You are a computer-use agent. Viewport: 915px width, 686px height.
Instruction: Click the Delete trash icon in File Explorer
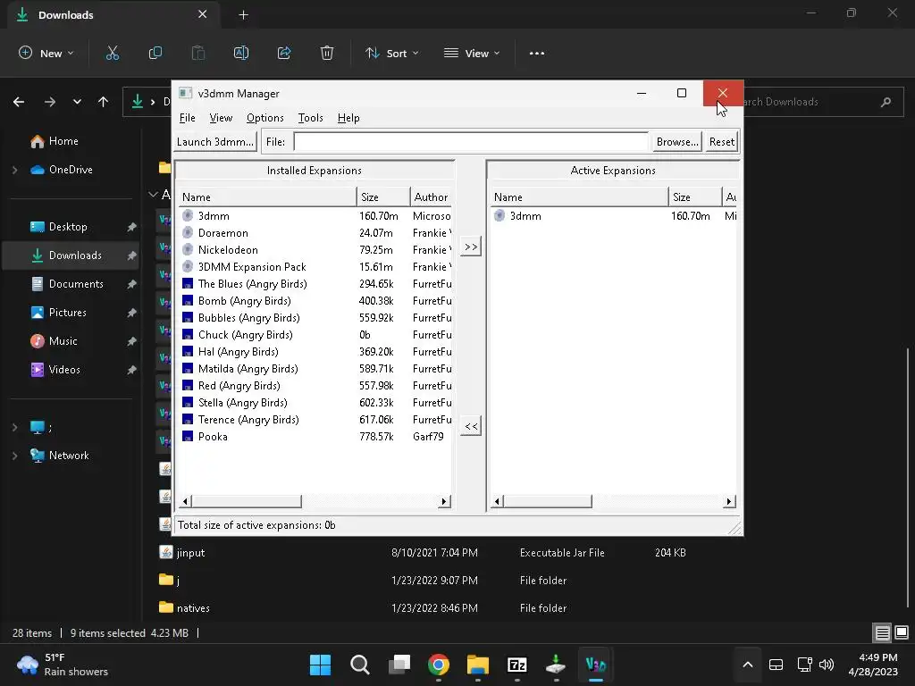[327, 53]
